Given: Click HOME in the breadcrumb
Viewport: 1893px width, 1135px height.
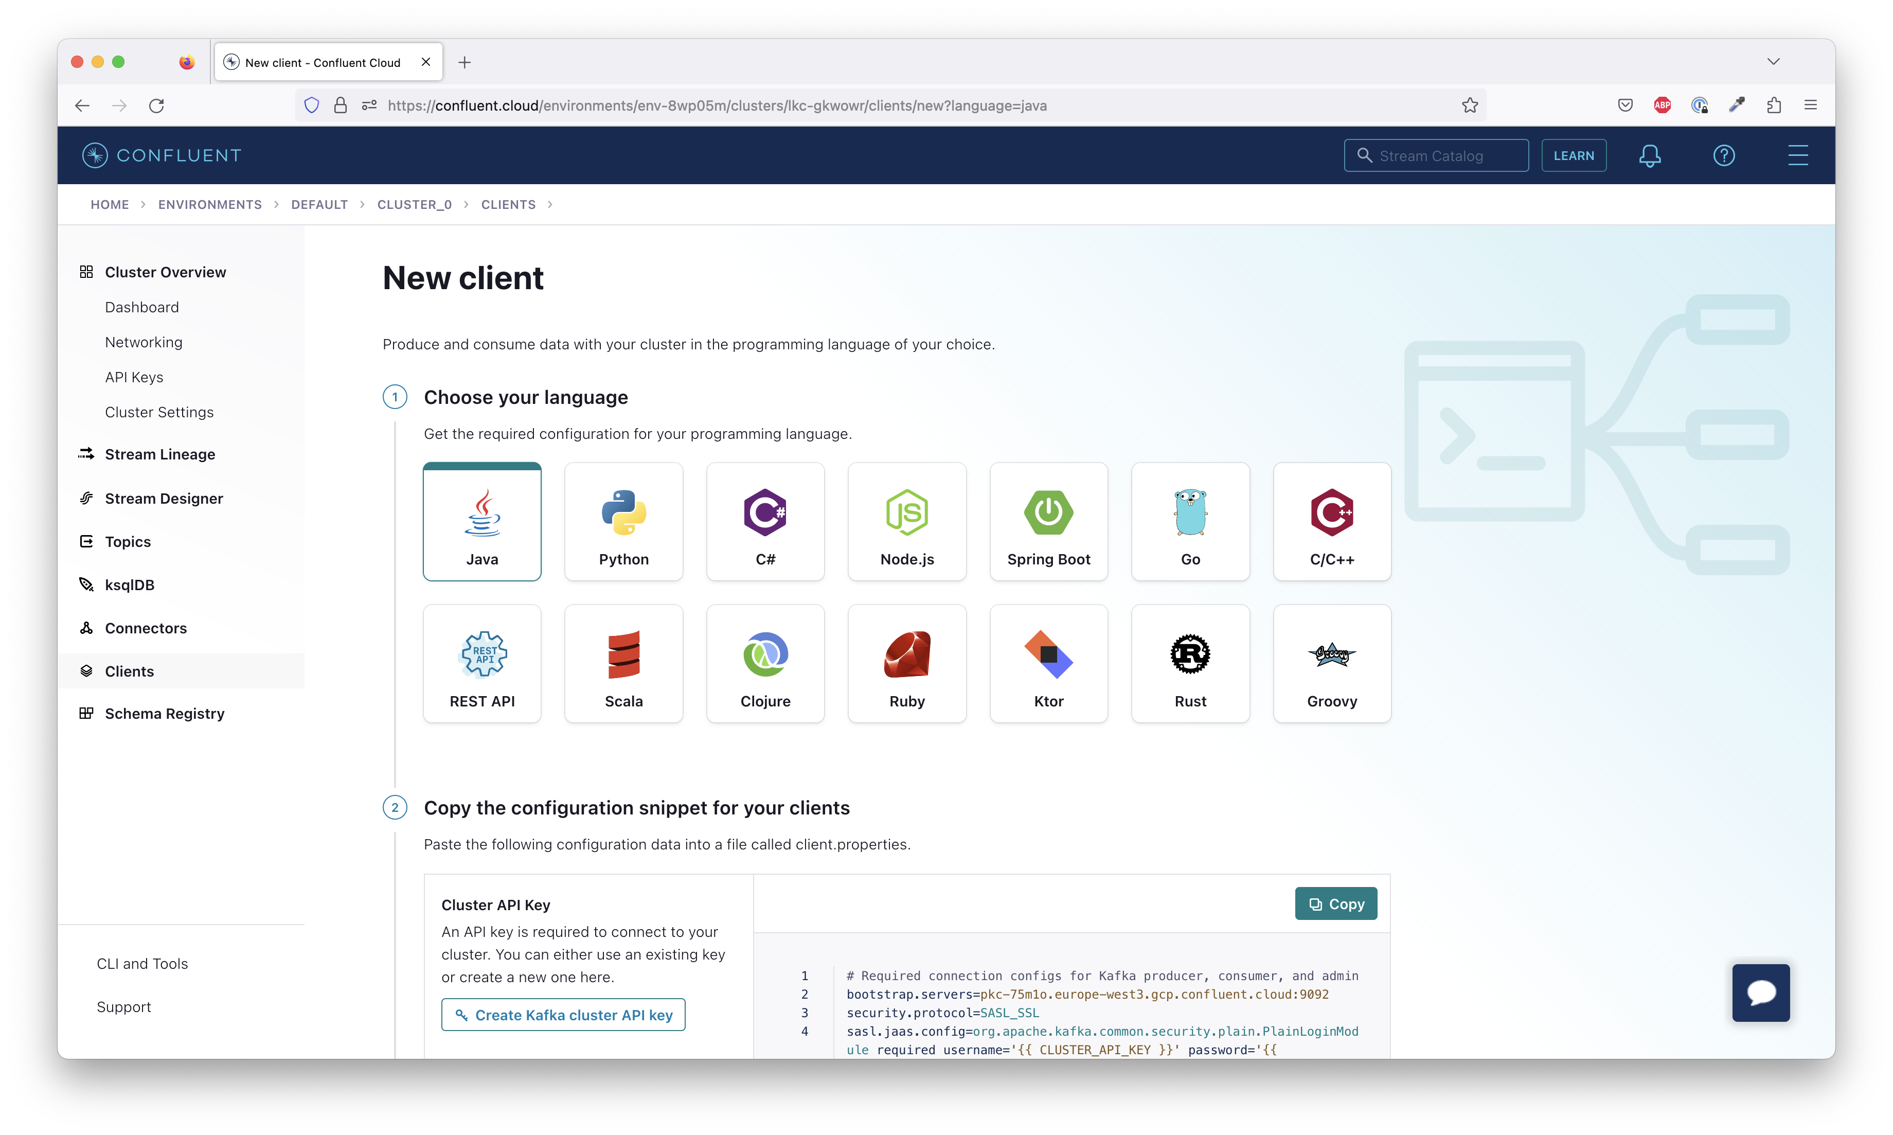Looking at the screenshot, I should tap(110, 205).
